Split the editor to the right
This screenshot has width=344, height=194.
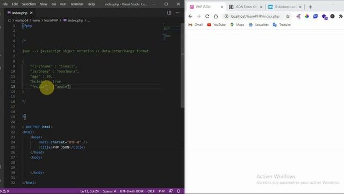[x=169, y=13]
